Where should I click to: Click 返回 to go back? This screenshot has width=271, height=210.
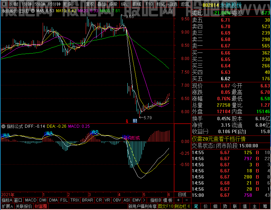185,4
